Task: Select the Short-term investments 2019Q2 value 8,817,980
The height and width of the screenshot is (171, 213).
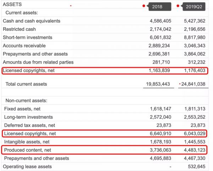Action: 195,38
